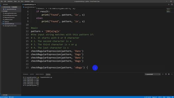Open addLargeNumber.wmv in explorer

tap(10, 13)
